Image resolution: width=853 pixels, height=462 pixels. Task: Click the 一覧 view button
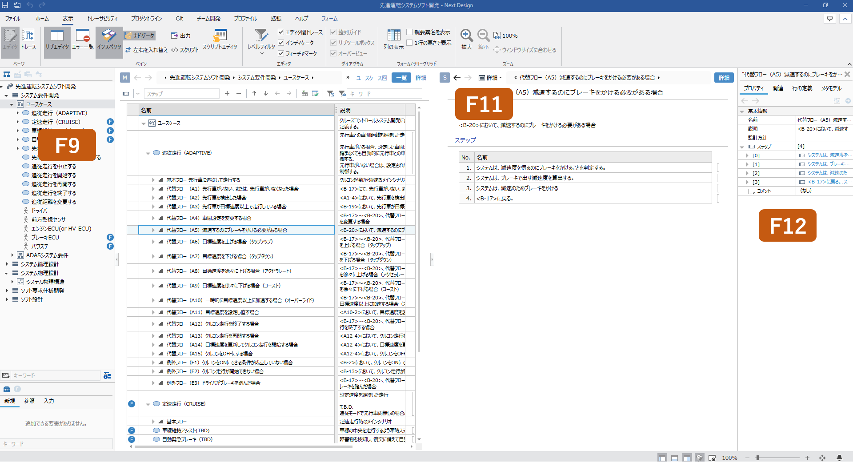[x=401, y=78]
